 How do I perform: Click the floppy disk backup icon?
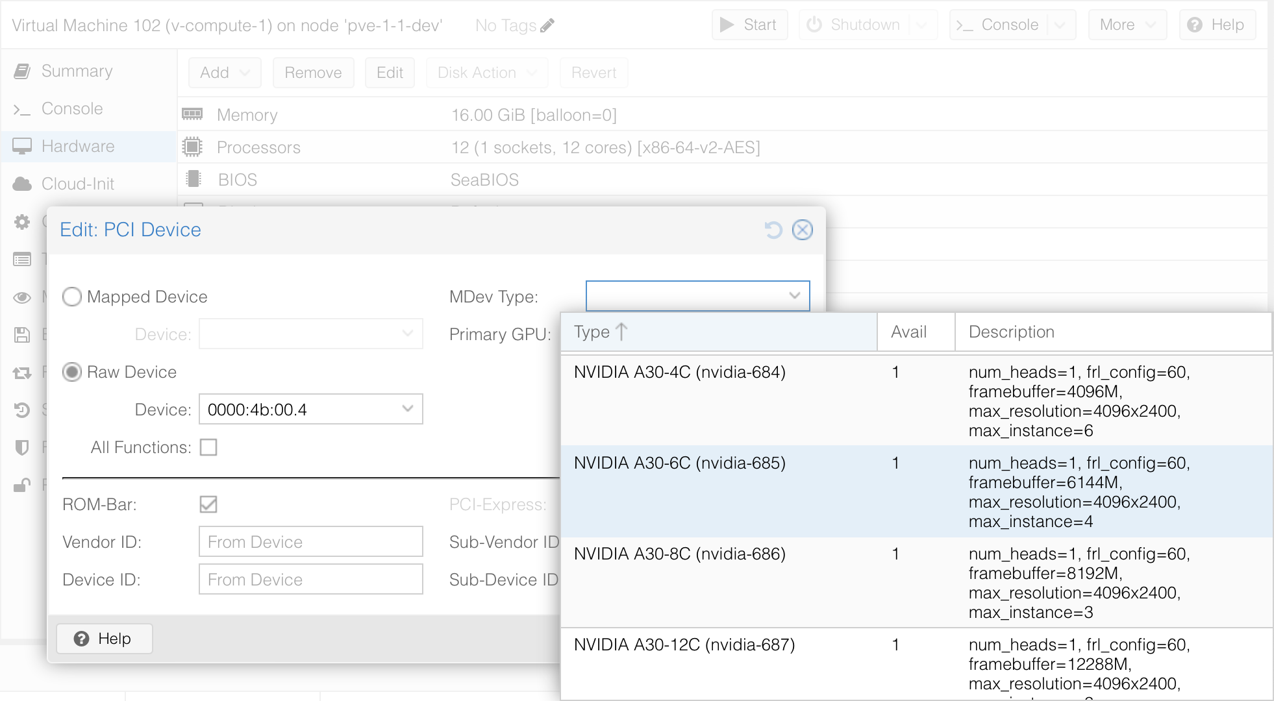coord(22,335)
